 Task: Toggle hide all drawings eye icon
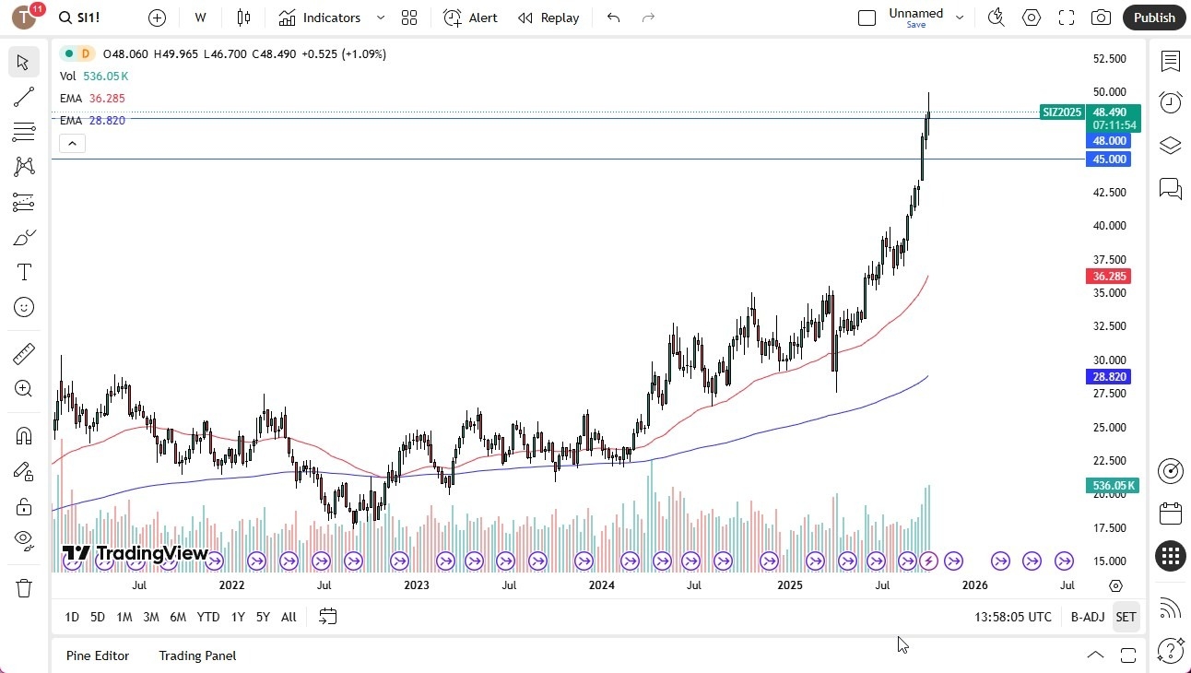pos(24,539)
